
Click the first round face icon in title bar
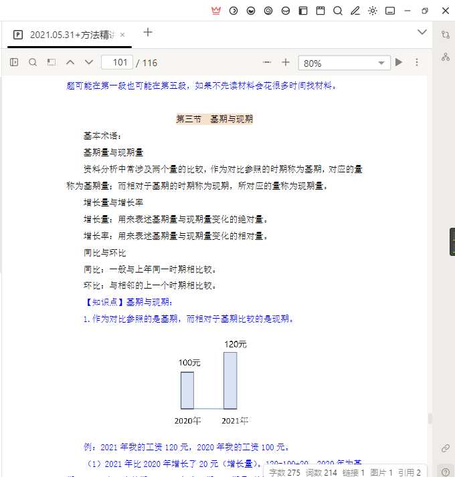[x=234, y=11]
